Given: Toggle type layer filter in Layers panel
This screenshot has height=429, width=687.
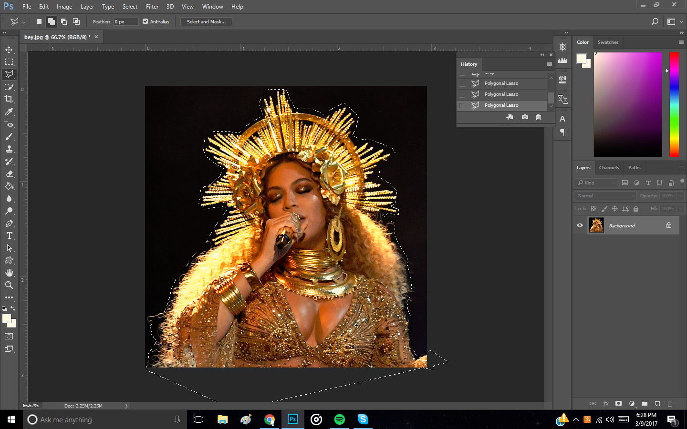Looking at the screenshot, I should click(648, 183).
